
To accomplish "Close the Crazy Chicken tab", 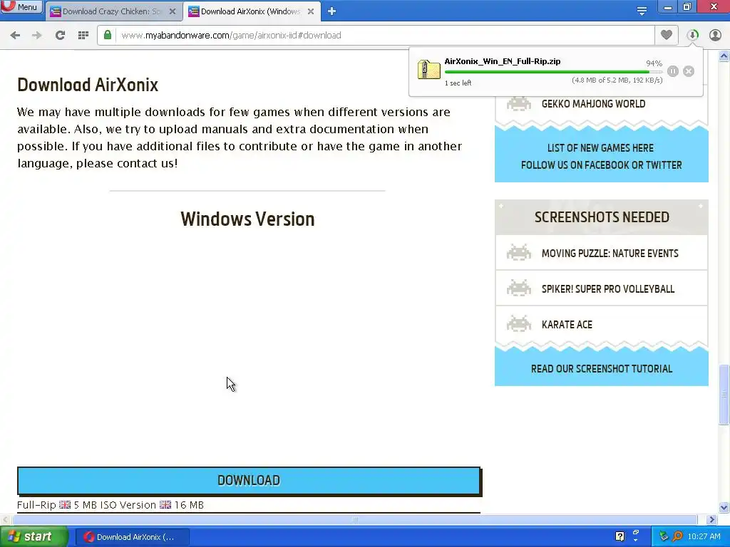I will (173, 11).
